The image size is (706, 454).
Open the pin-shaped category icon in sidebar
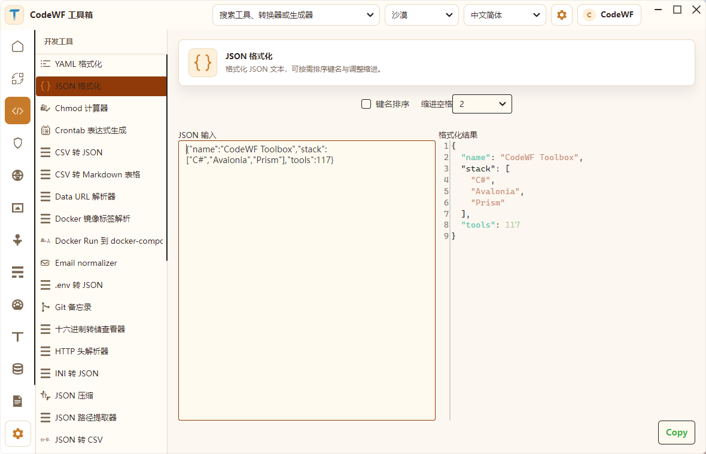17,240
